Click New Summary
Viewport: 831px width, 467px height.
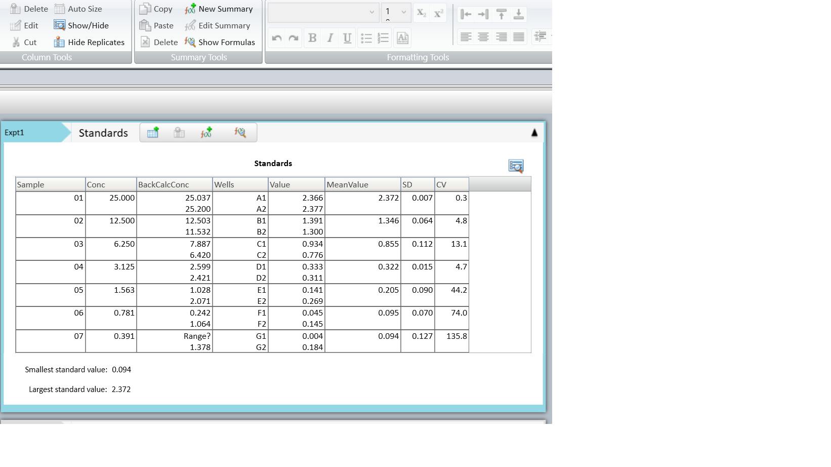point(219,9)
